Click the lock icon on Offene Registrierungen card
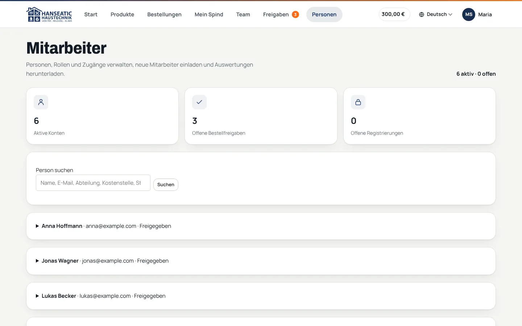Image resolution: width=522 pixels, height=326 pixels. (x=358, y=102)
